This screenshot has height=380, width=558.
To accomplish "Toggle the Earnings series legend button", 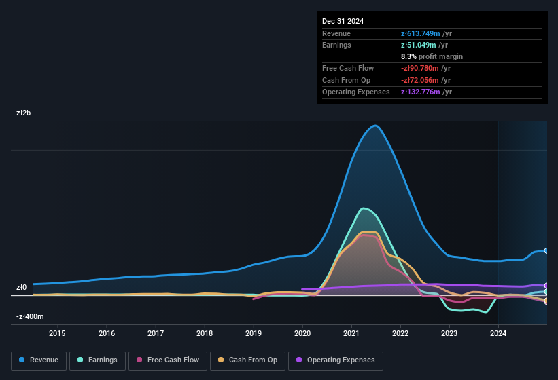I will (x=97, y=360).
